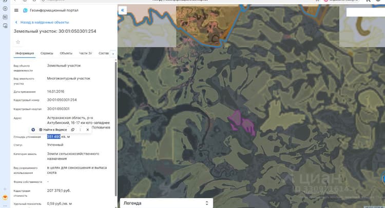Show more tabs with the arrow button
Image resolution: width=385 pixels, height=208 pixels.
point(113,54)
